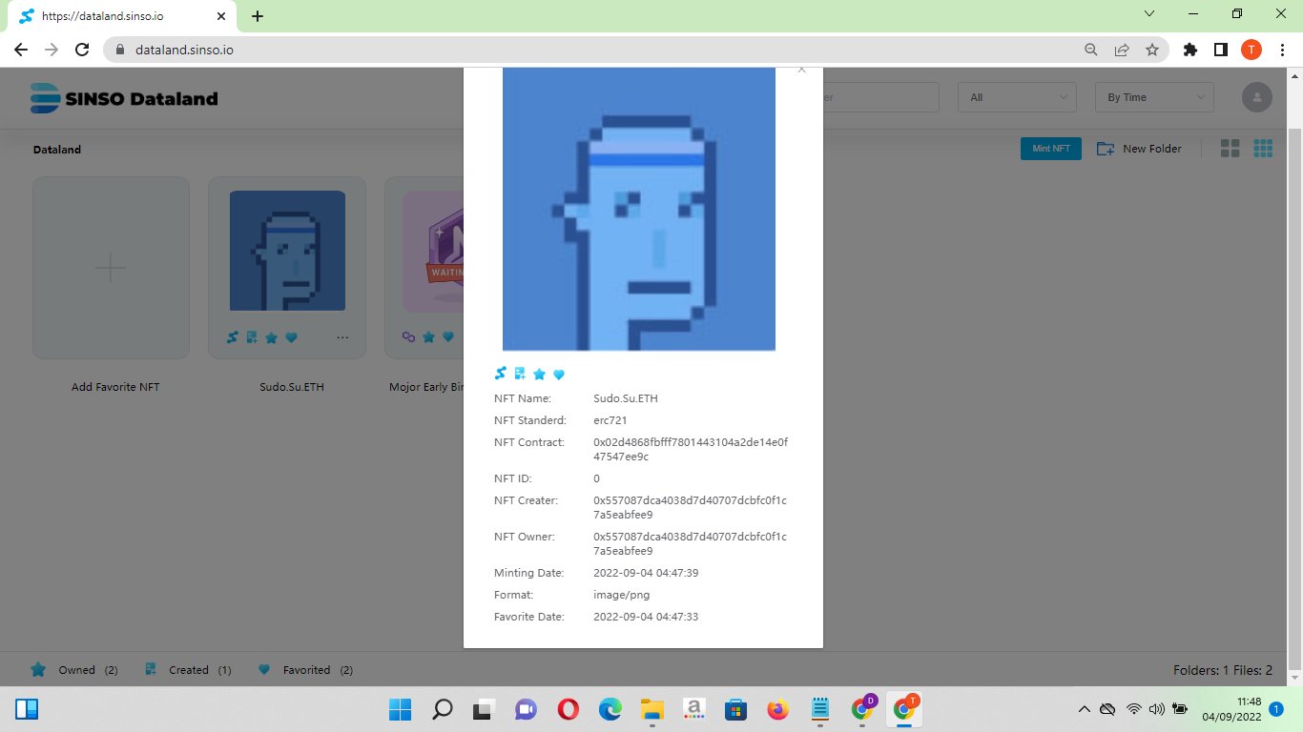Bookmark this page with the star icon

click(x=1152, y=50)
